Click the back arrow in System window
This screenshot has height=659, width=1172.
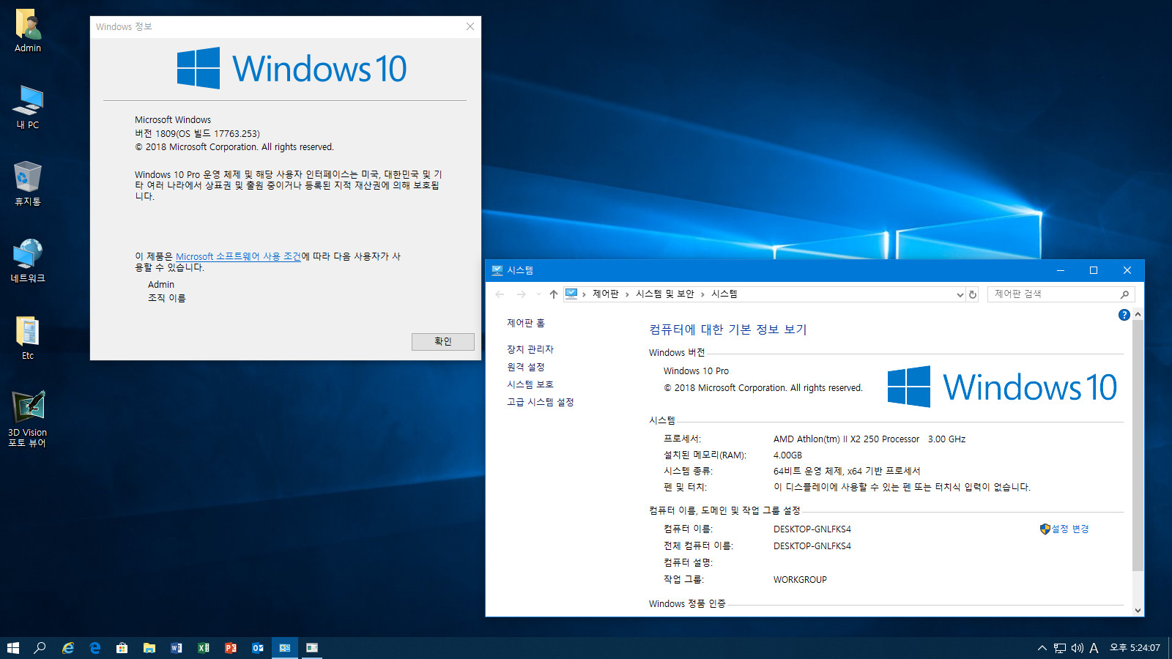click(500, 294)
